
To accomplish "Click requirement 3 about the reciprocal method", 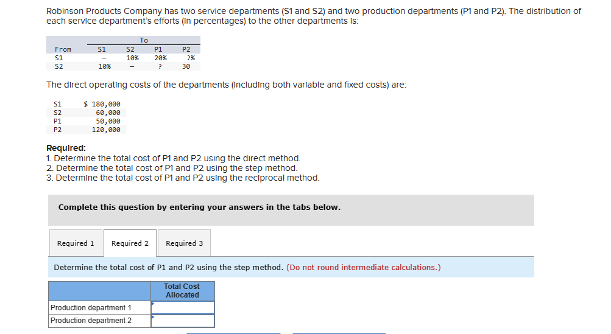I will pos(183,178).
